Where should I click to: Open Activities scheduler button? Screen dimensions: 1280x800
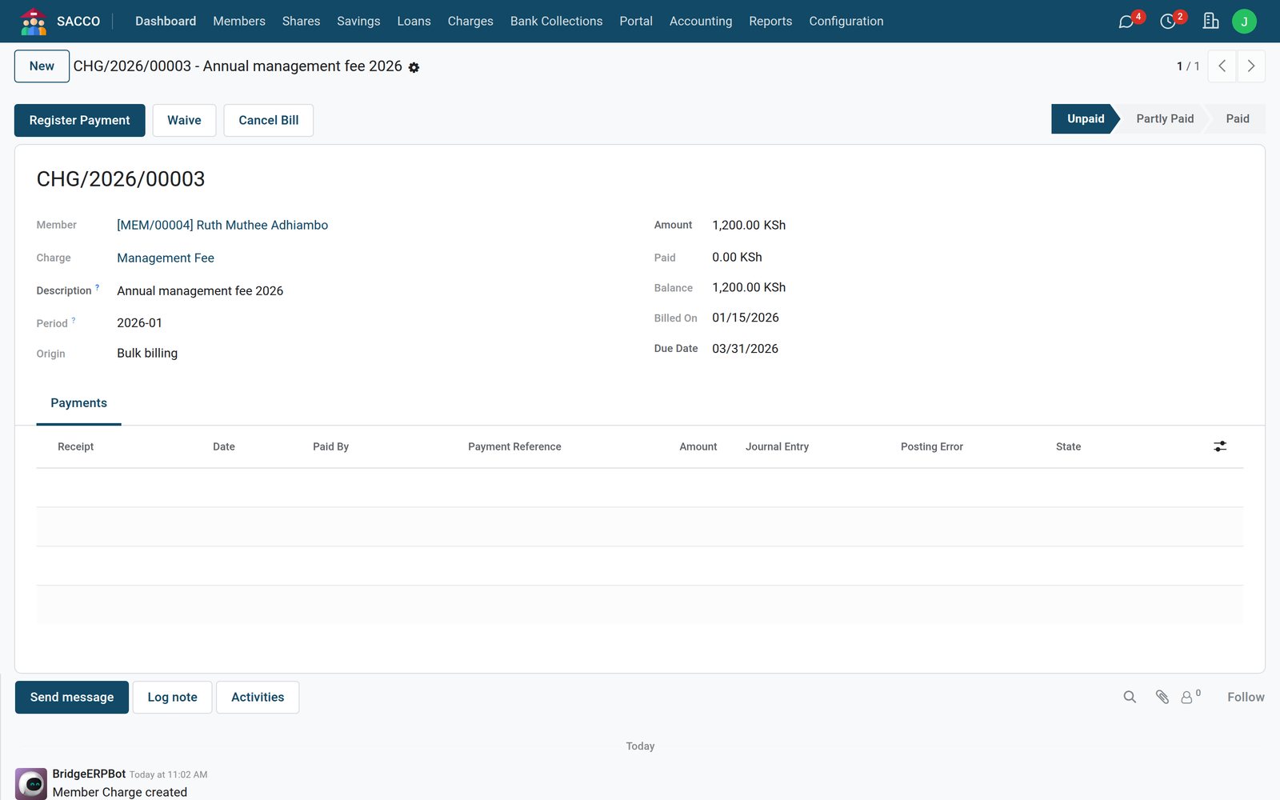click(x=258, y=698)
